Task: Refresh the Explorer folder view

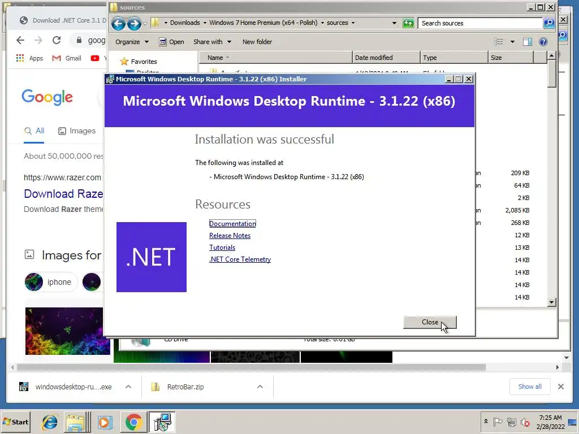Action: 408,23
